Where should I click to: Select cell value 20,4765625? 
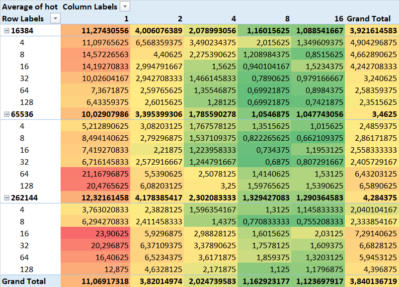point(108,186)
